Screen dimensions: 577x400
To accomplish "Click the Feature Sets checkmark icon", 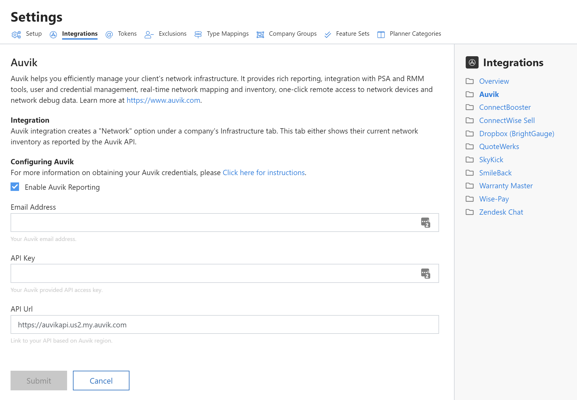I will (328, 35).
